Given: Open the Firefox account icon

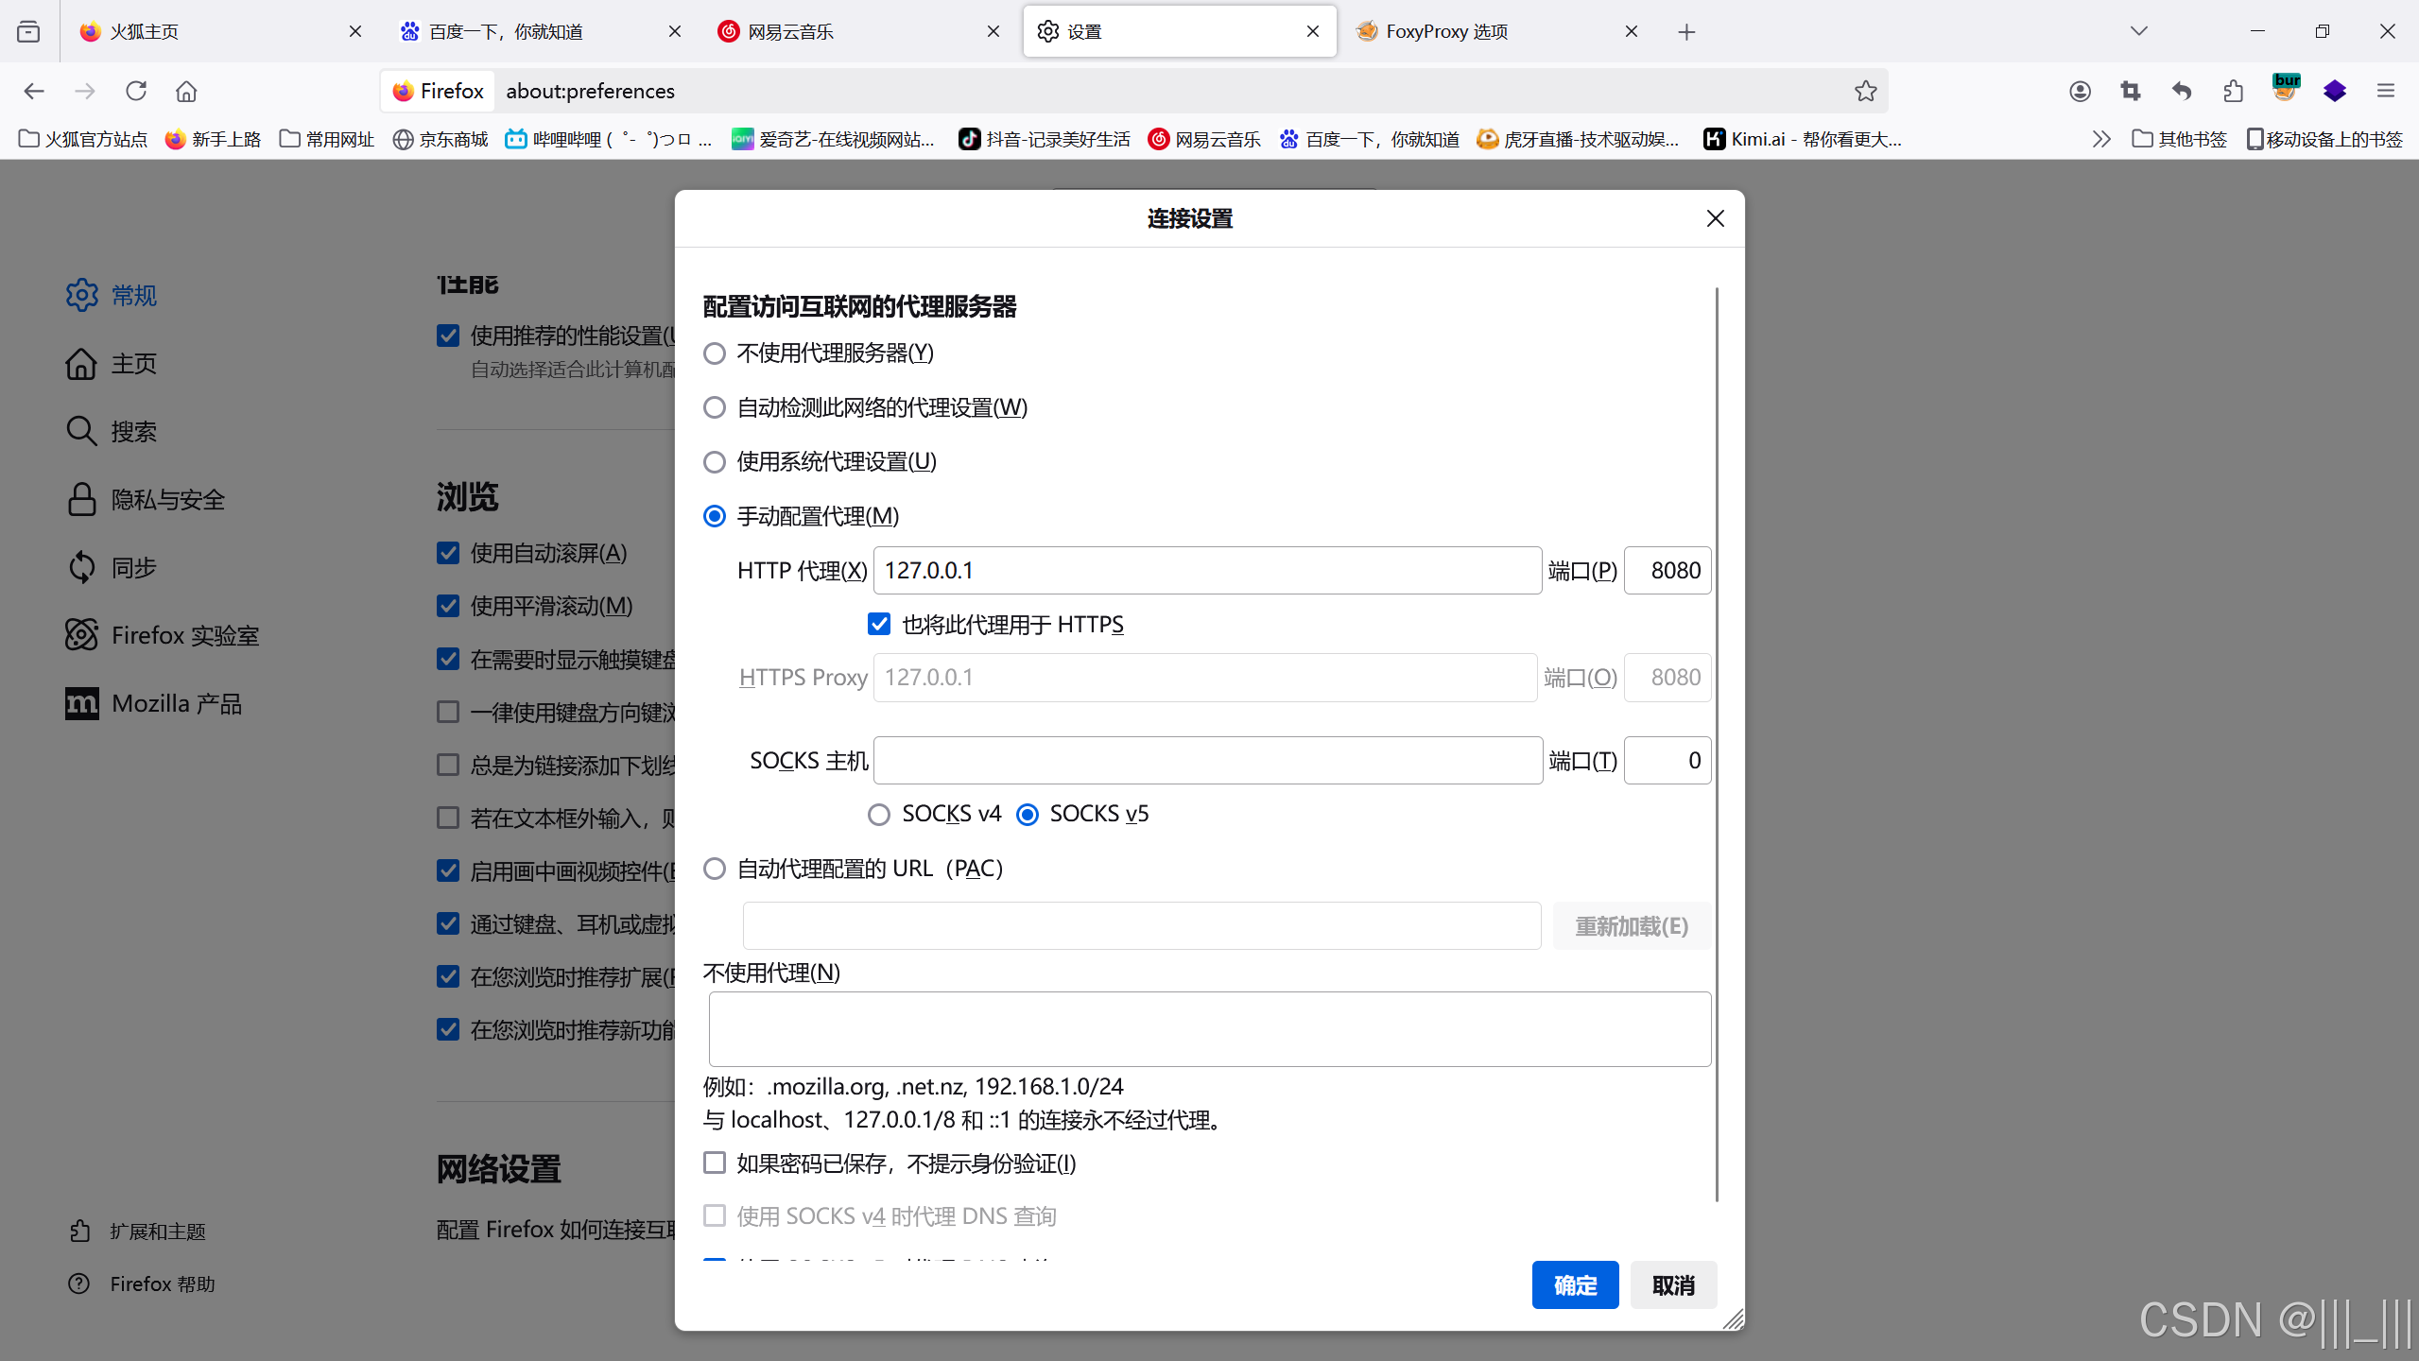Looking at the screenshot, I should tap(2080, 91).
